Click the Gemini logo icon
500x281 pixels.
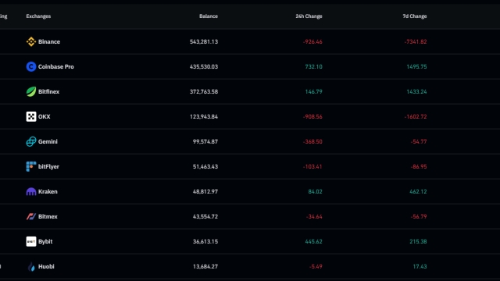(x=31, y=141)
